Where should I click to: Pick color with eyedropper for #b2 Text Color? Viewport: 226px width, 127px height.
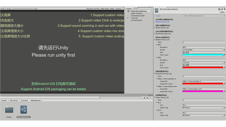225,68
